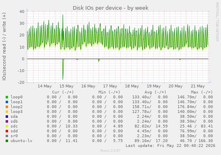The height and width of the screenshot is (155, 221).
Task: Click the y-axis value 40
Action: [x=22, y=12]
